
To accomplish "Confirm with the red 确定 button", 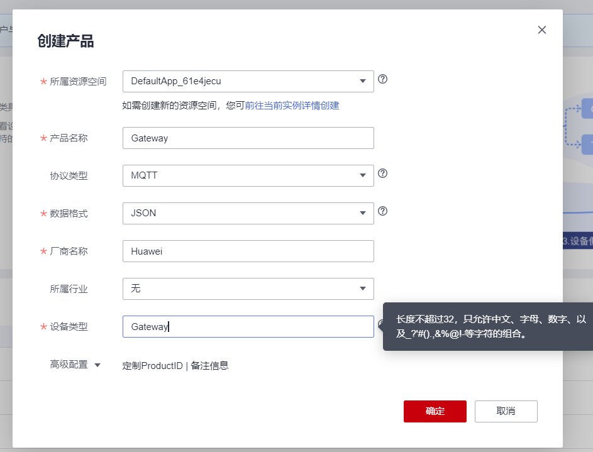I will coord(435,411).
